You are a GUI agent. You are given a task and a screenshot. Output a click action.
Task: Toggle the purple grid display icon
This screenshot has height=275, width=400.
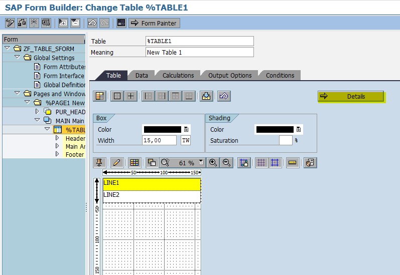261,162
